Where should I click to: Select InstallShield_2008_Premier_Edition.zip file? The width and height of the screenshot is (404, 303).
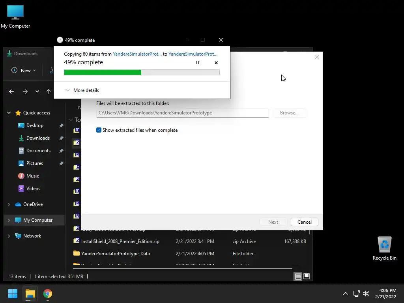click(x=120, y=241)
